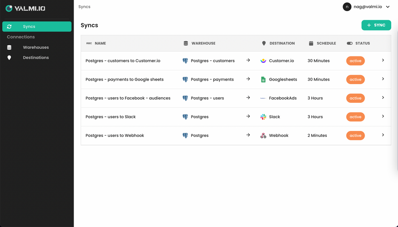
Task: Open Destinations in sidebar
Action: pos(36,58)
